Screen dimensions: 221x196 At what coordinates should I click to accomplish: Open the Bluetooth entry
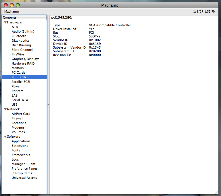19,36
